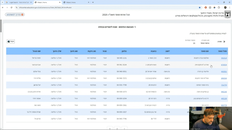Export results with the אקסל button

click(x=11, y=42)
